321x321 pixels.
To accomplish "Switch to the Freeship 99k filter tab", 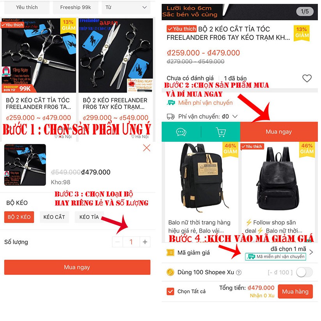I will coord(75,7).
